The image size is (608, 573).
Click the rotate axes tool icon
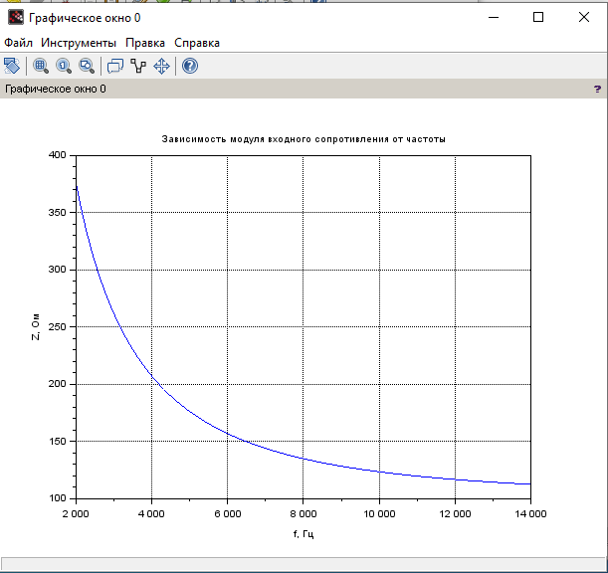click(x=12, y=66)
